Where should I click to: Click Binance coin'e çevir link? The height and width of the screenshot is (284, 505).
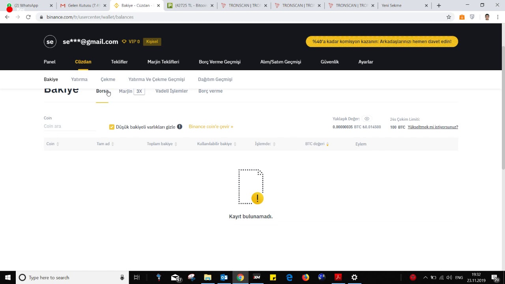point(211,127)
